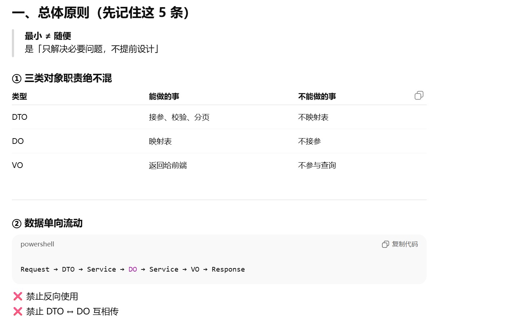Click the word Response in code block

(x=228, y=269)
